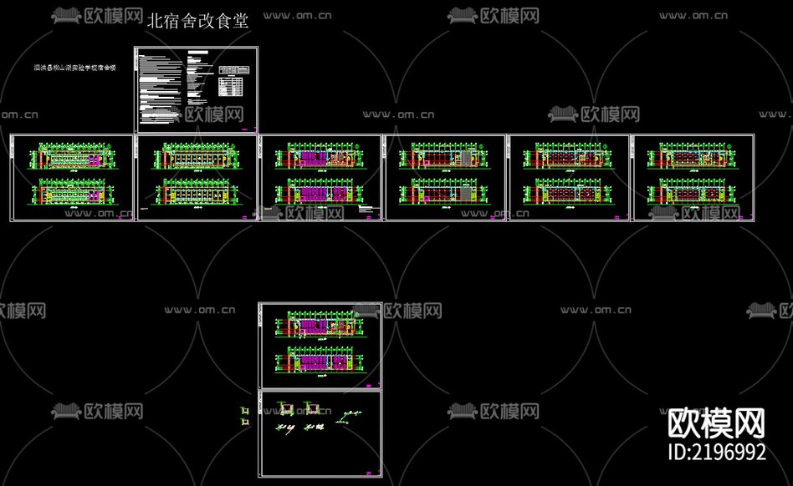Click the lower floor plan in the second sheet
Image resolution: width=793 pixels, height=486 pixels.
tap(197, 192)
